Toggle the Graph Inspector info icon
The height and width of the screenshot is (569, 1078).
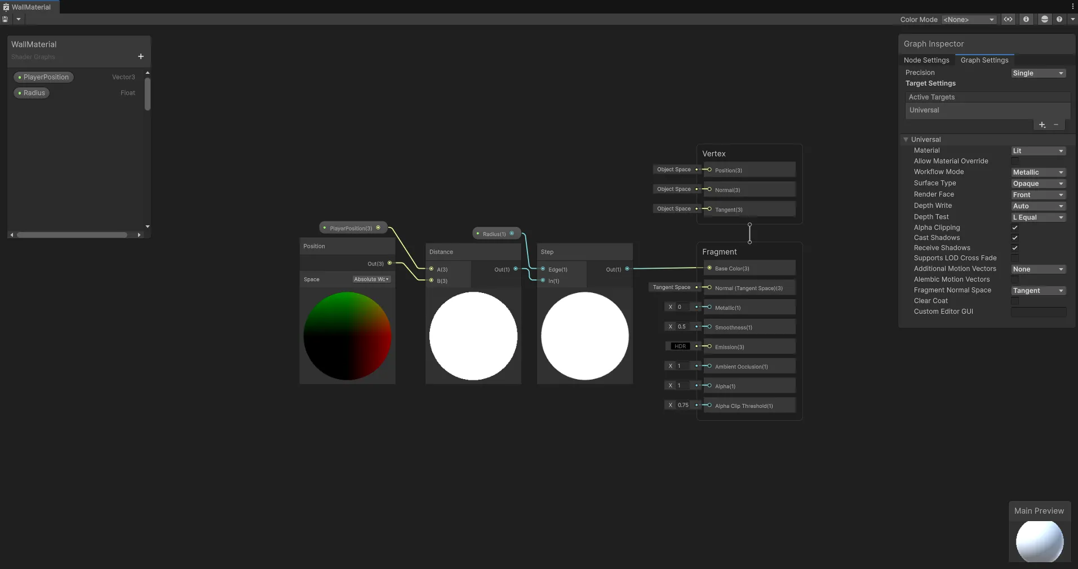pos(1026,19)
